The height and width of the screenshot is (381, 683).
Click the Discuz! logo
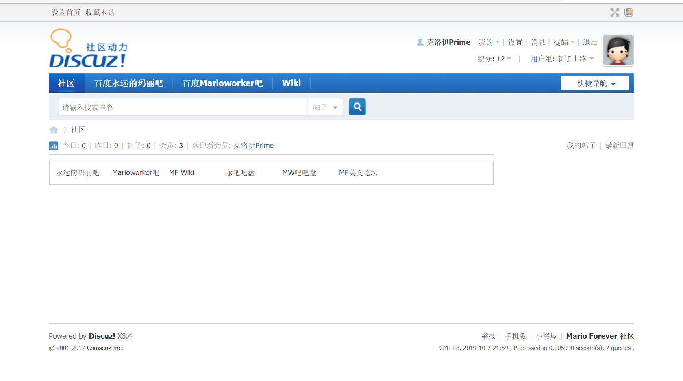88,48
